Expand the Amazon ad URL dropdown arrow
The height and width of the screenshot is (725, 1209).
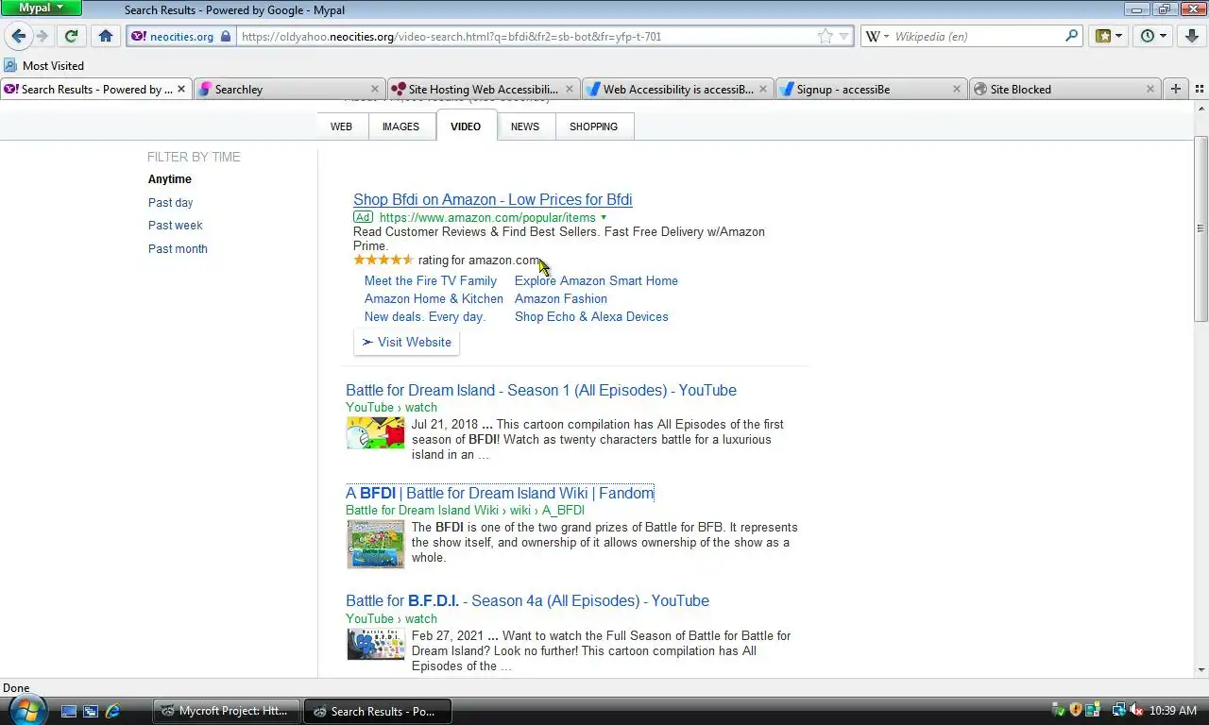(604, 217)
